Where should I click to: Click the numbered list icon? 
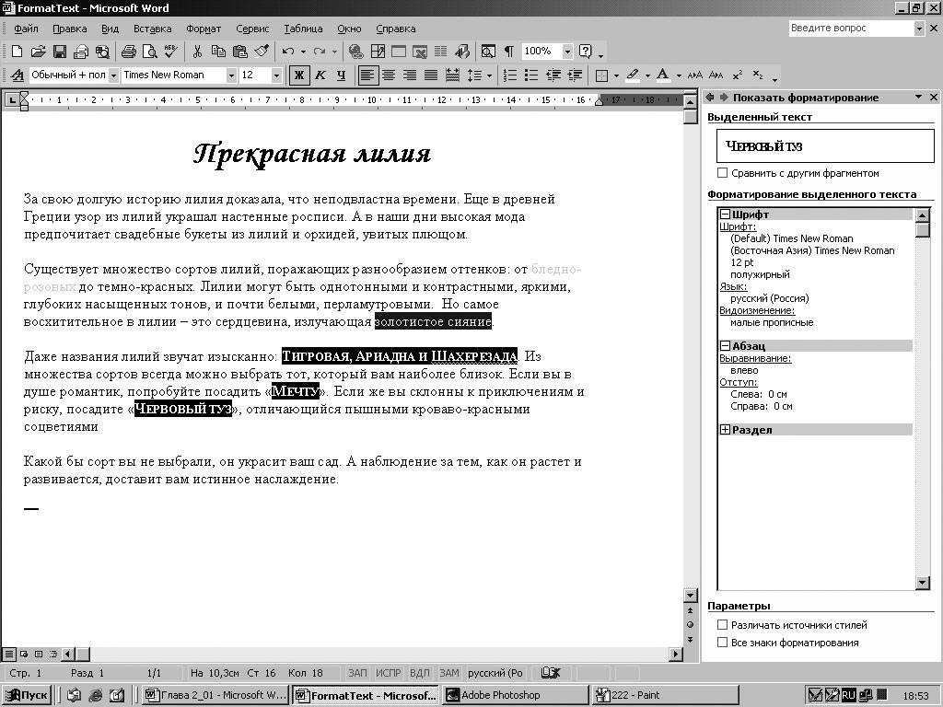[x=510, y=75]
